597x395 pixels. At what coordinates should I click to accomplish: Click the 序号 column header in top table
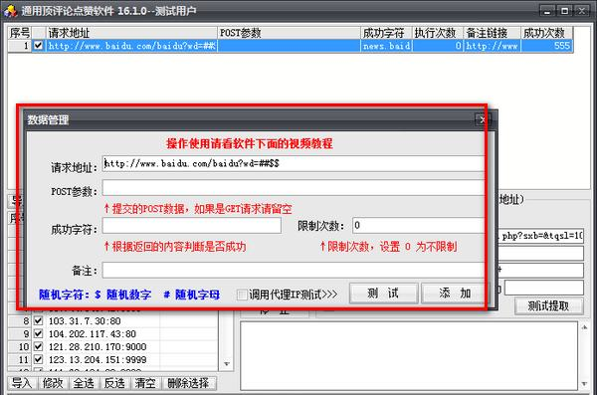(20, 33)
